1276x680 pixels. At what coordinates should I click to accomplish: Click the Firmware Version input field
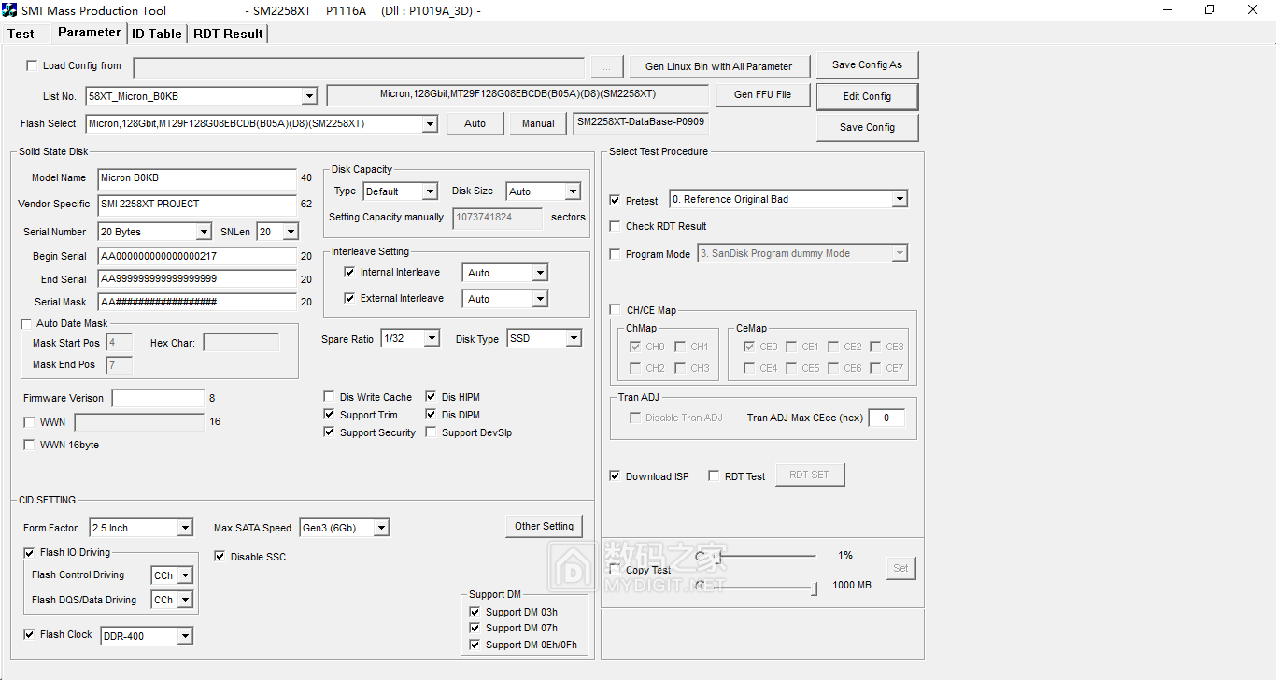click(157, 398)
